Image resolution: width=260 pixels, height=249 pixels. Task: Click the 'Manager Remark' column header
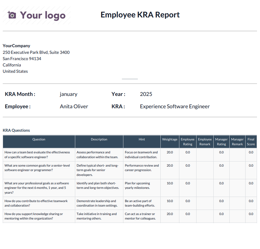coord(237,142)
